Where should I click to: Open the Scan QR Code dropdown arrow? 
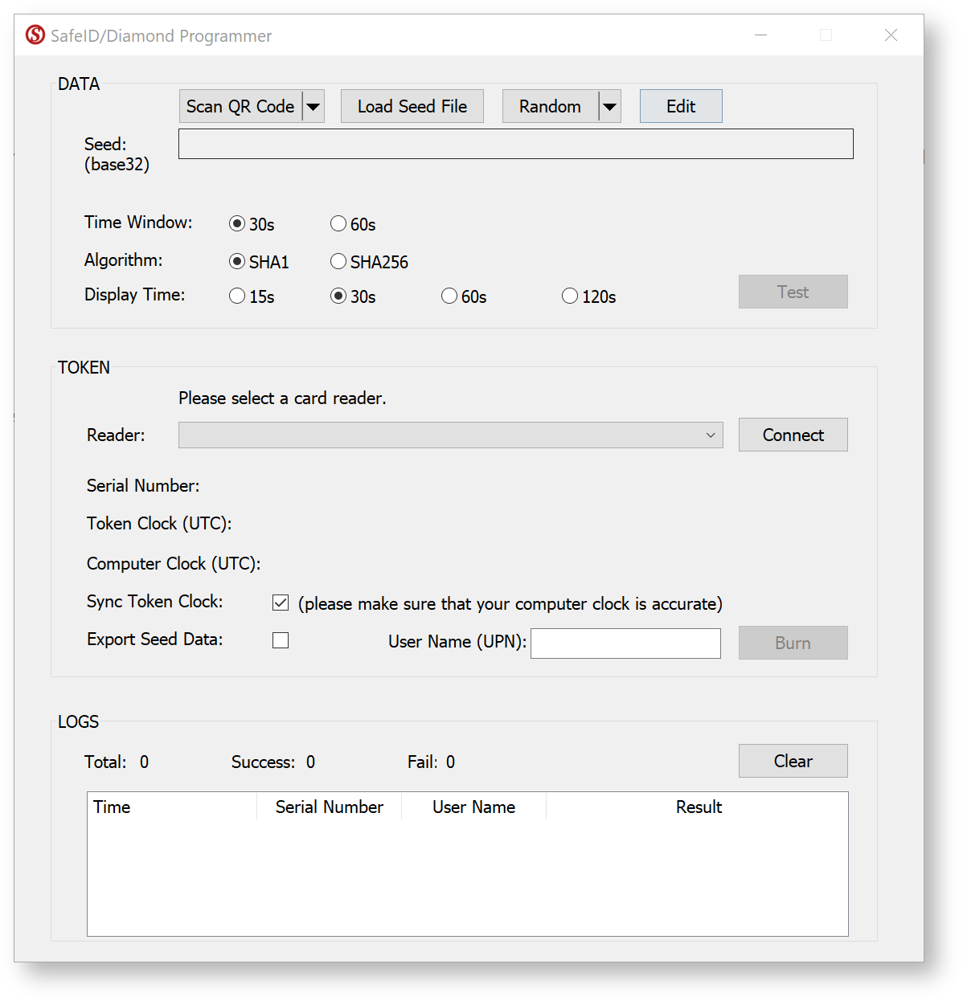[313, 106]
